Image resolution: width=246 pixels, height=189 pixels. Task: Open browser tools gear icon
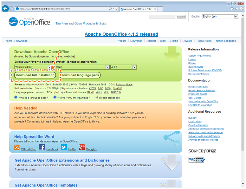[x=241, y=9]
